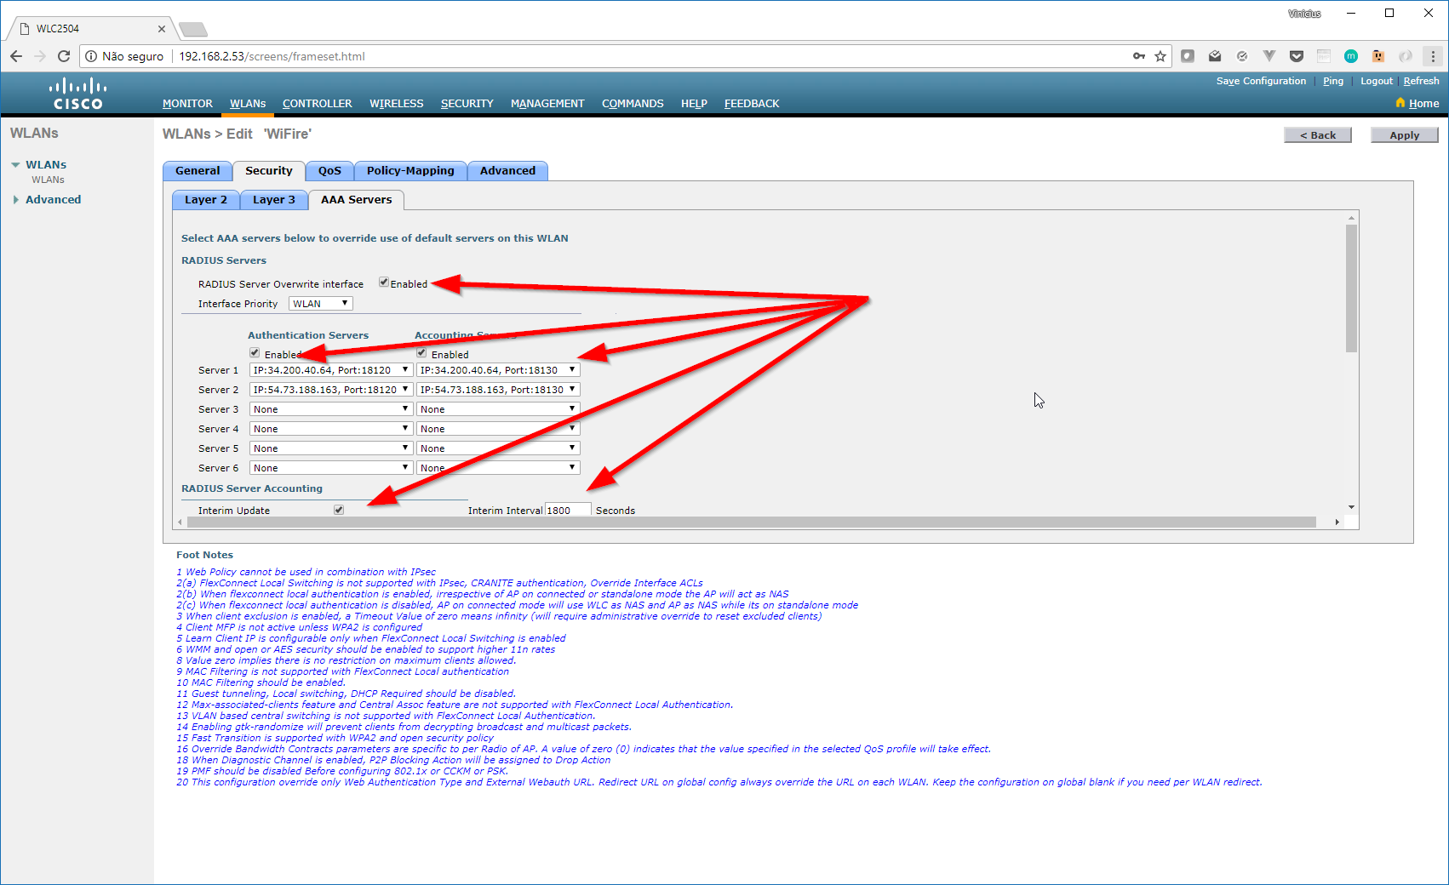
Task: Open Server 5 authentication server dropdown
Action: coord(331,448)
